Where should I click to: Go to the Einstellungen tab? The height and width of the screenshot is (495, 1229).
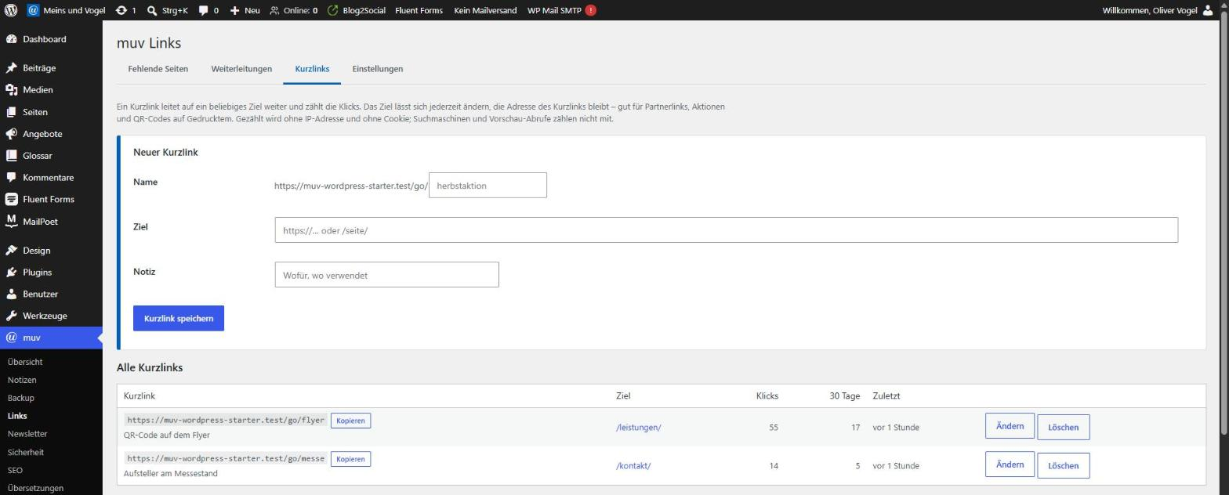click(378, 69)
